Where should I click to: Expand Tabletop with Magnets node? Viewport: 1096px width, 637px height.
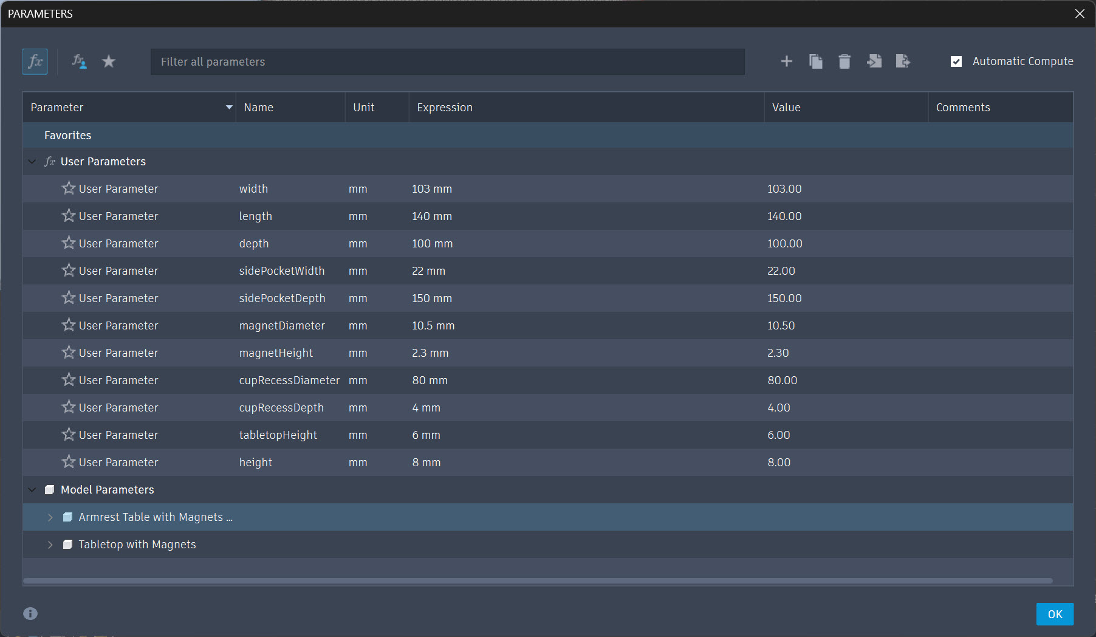50,545
